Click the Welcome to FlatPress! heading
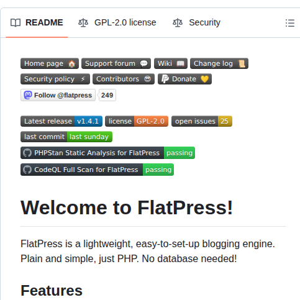This screenshot has height=300, width=300. [x=127, y=207]
